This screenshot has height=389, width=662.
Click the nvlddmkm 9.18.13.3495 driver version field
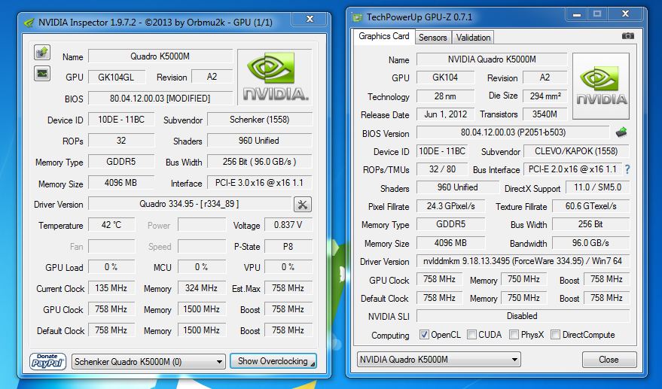[523, 261]
